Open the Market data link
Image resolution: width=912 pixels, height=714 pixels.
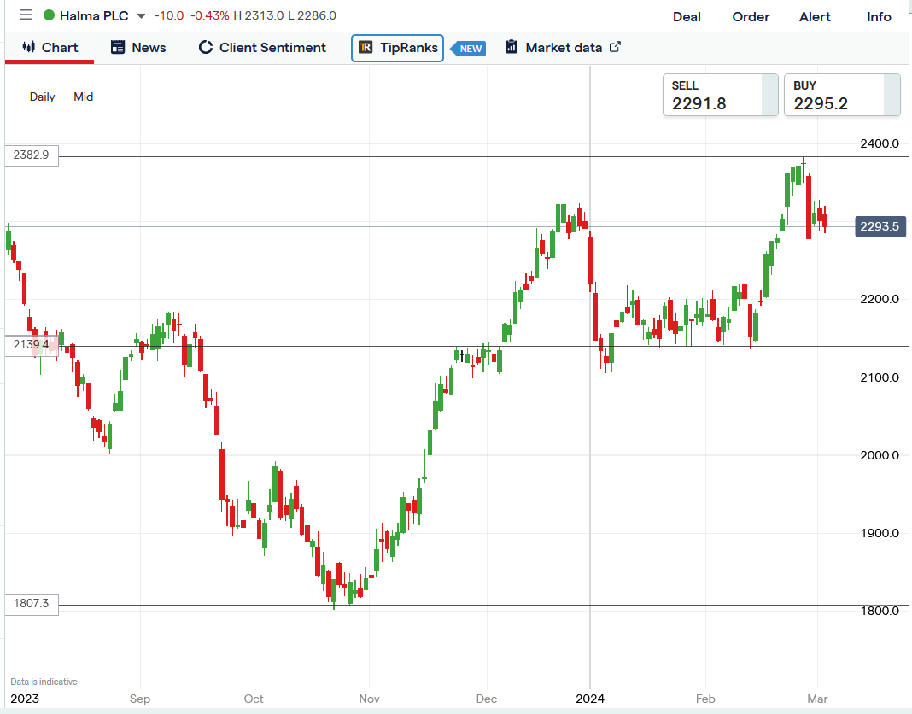[x=563, y=48]
